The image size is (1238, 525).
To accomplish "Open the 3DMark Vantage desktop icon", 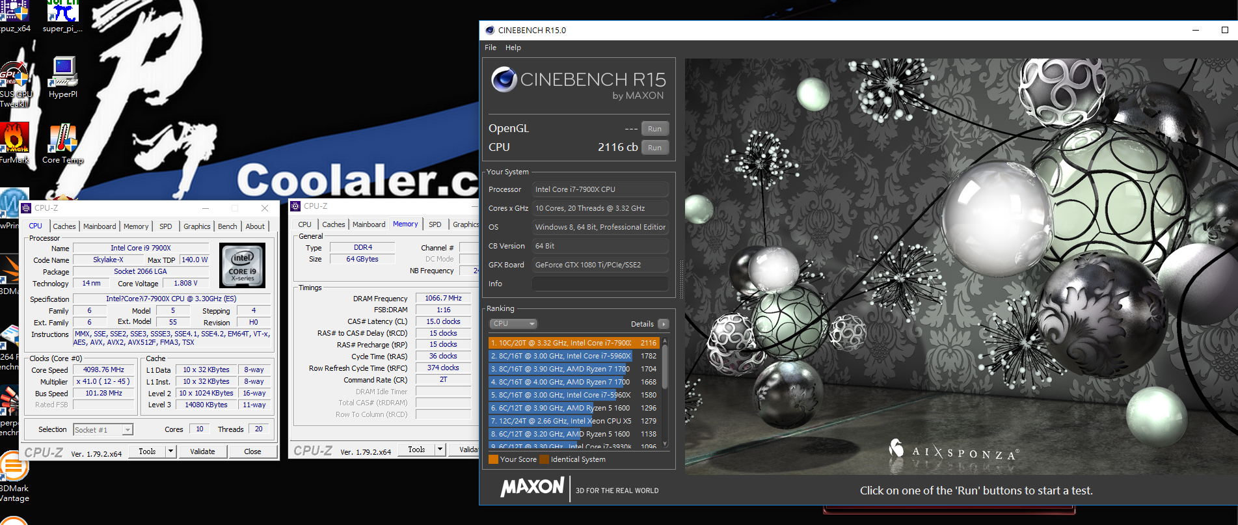I will (14, 478).
